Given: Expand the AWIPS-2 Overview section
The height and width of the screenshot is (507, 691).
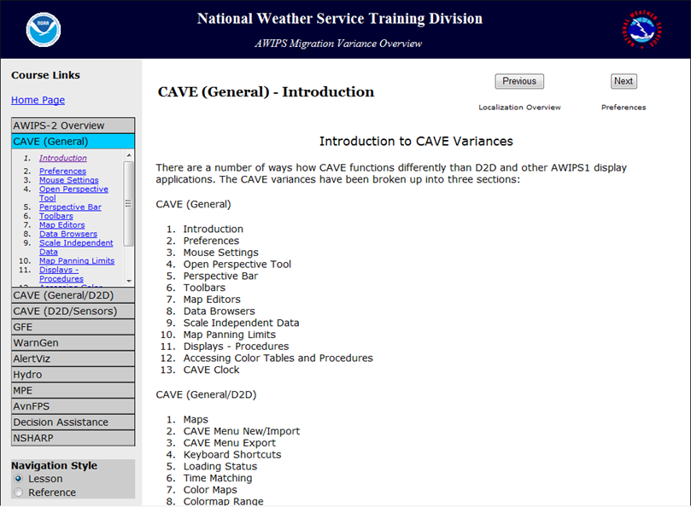Looking at the screenshot, I should (73, 125).
